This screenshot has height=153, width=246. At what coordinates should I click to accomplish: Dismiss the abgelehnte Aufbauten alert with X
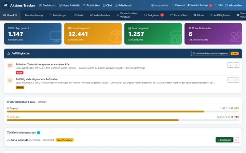[236, 80]
